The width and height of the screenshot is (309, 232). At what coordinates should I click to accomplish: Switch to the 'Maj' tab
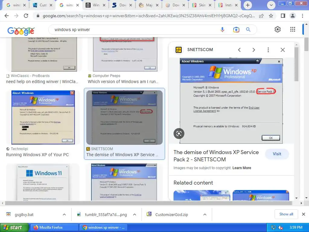click(x=149, y=5)
